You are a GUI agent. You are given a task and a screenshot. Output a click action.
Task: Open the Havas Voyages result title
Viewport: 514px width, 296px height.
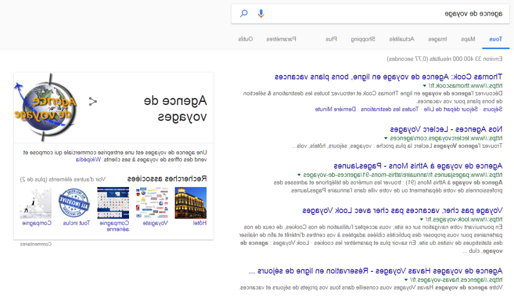pyautogui.click(x=375, y=271)
